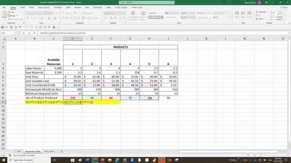Viewport: 291px width, 163px height.
Task: Open the Fuzzy Lookup ribbon tab
Action: (121, 8)
